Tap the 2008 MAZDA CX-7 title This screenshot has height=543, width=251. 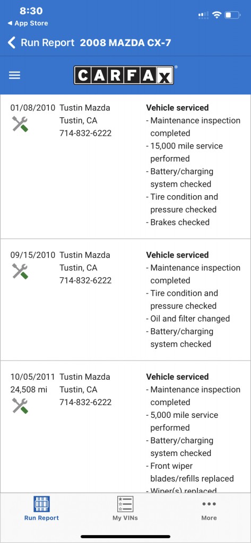[125, 43]
